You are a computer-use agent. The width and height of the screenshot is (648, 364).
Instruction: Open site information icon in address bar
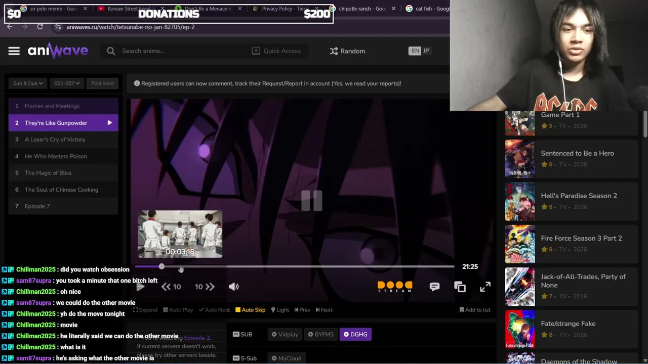point(58,27)
